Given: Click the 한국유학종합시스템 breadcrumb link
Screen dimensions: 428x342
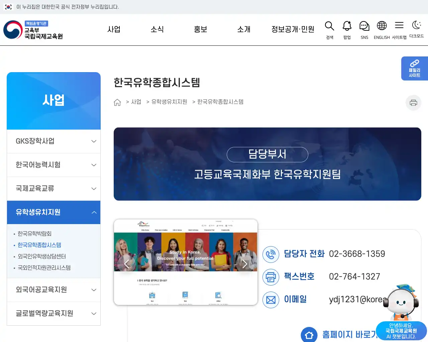Looking at the screenshot, I should (x=220, y=102).
